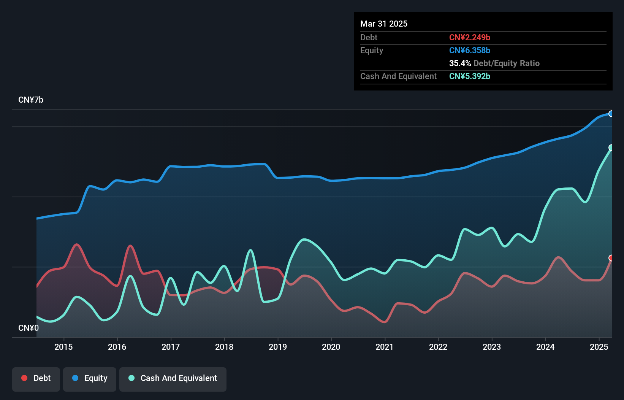This screenshot has width=624, height=400.
Task: Click the Debt label in tooltip
Action: click(x=369, y=37)
